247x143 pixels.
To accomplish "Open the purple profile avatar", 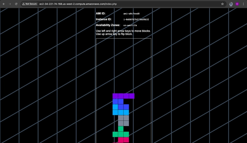I will tap(237, 4).
